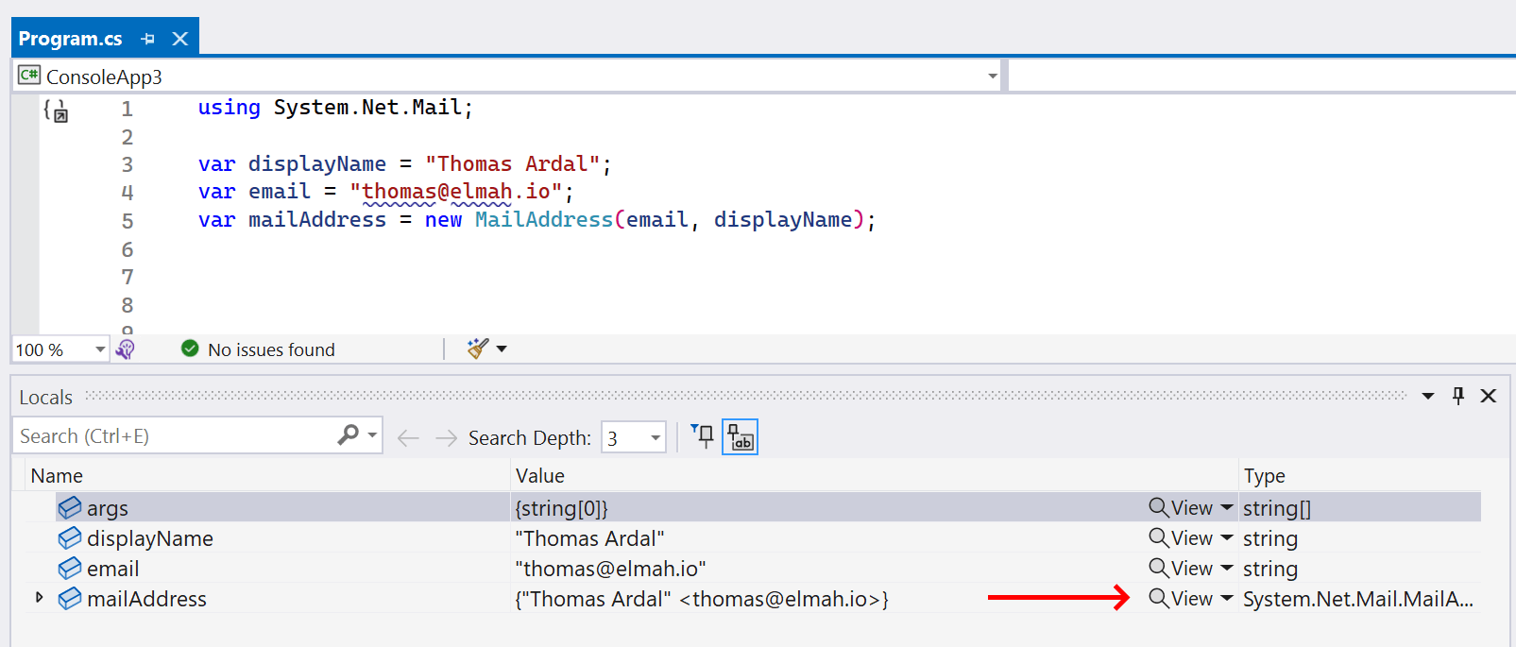Image resolution: width=1516 pixels, height=647 pixels.
Task: Click the cube icon next to mailAddress
Action: [x=70, y=598]
